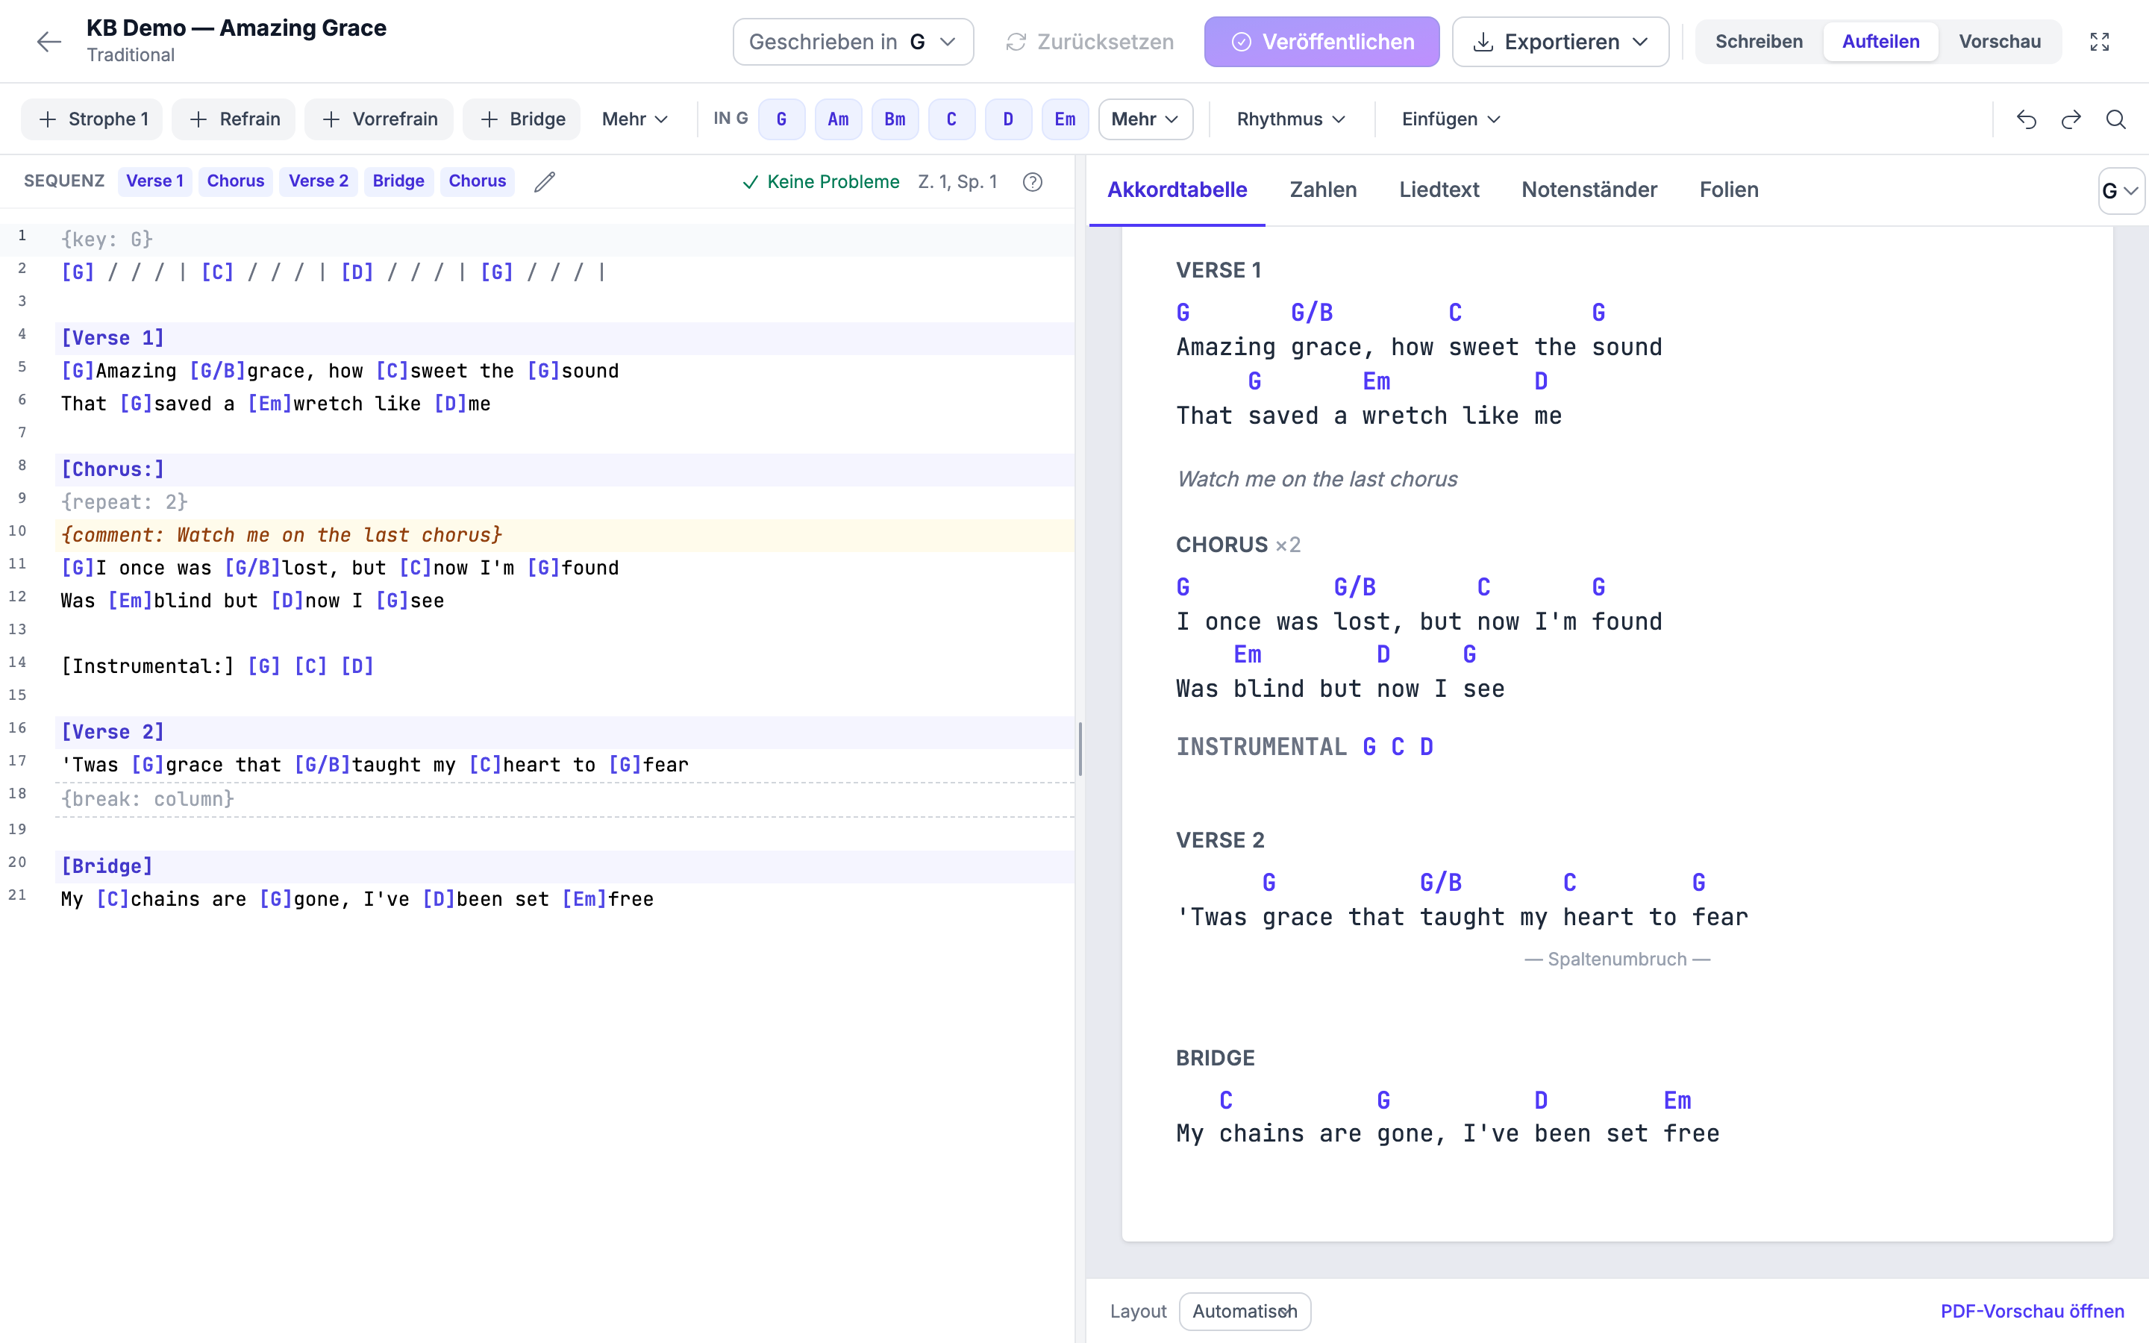
Task: Open the help question-mark icon
Action: [x=1032, y=182]
